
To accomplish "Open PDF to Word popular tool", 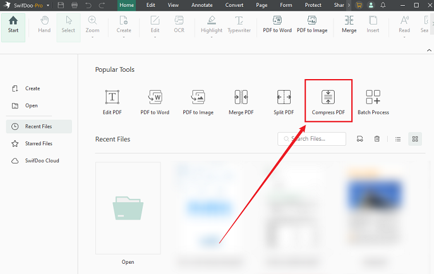I will 155,103.
